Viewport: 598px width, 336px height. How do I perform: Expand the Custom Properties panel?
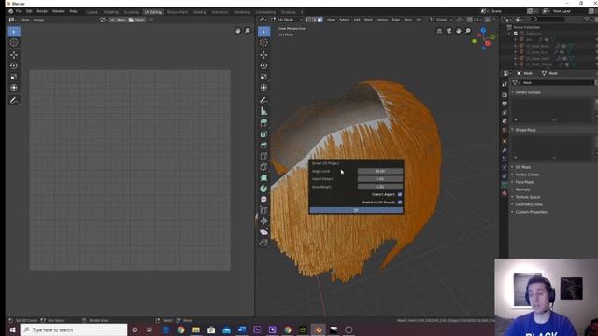pos(531,212)
